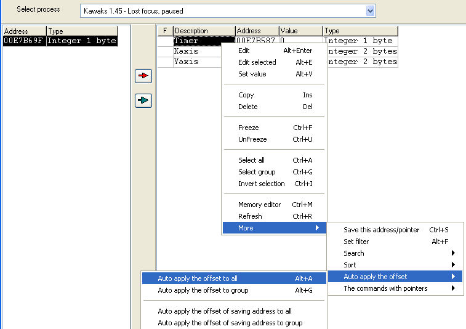The width and height of the screenshot is (466, 329).
Task: Click the right table Value column header
Action: (x=301, y=31)
